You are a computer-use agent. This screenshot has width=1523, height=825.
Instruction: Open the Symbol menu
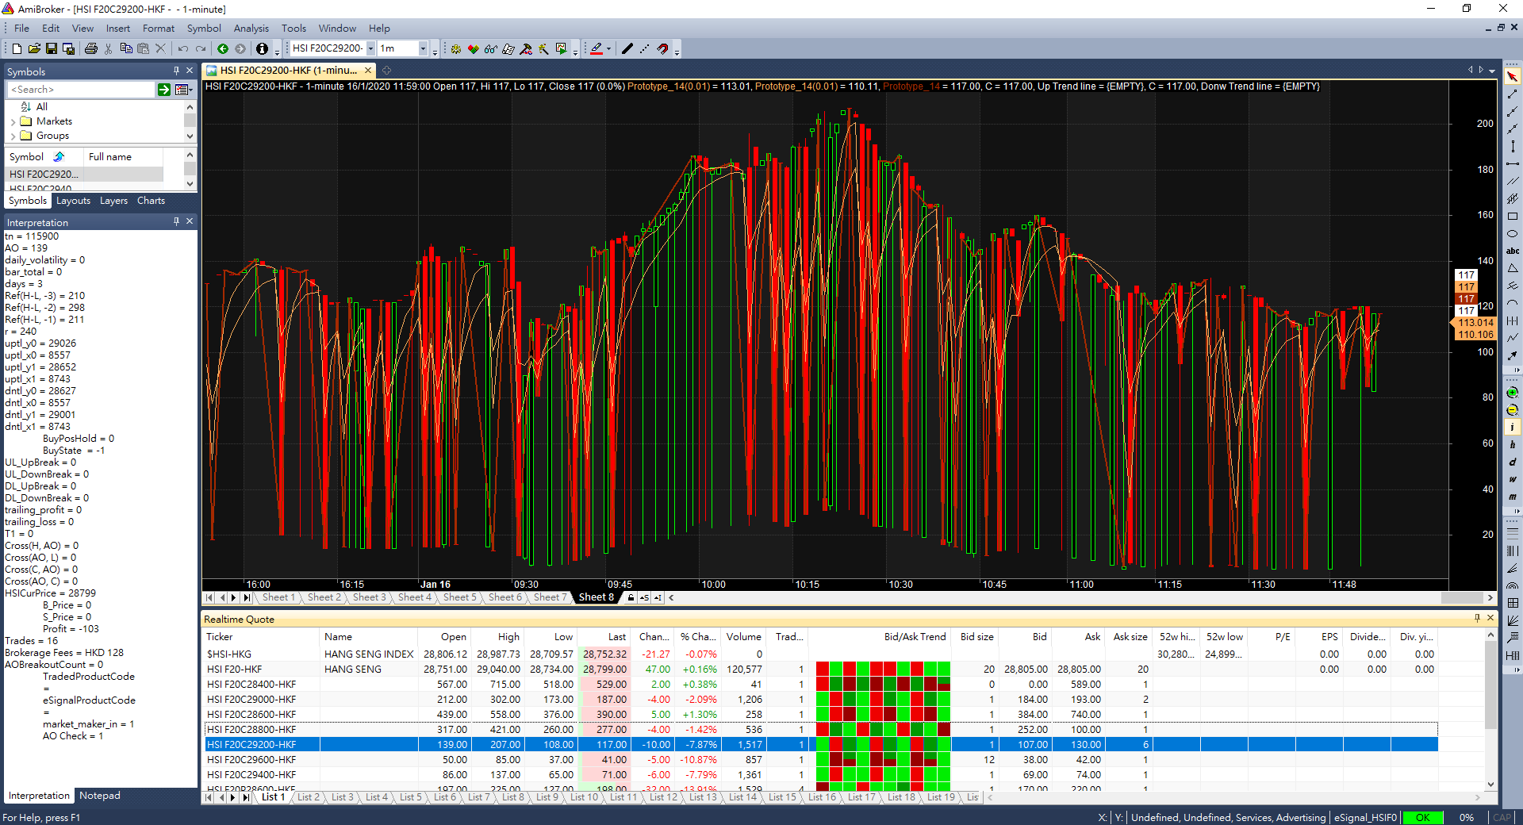(204, 29)
